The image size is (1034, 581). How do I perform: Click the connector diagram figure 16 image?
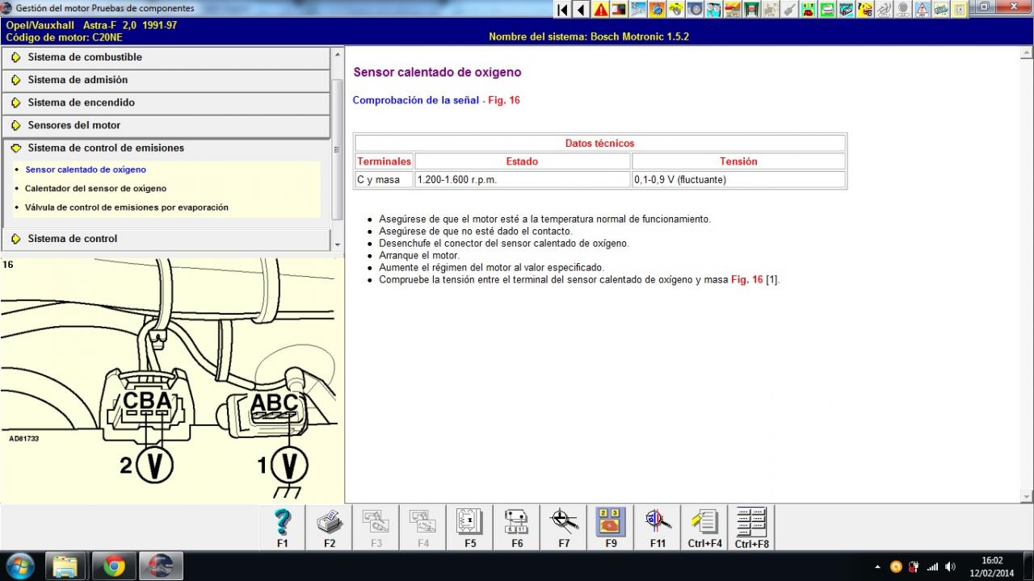(x=171, y=379)
